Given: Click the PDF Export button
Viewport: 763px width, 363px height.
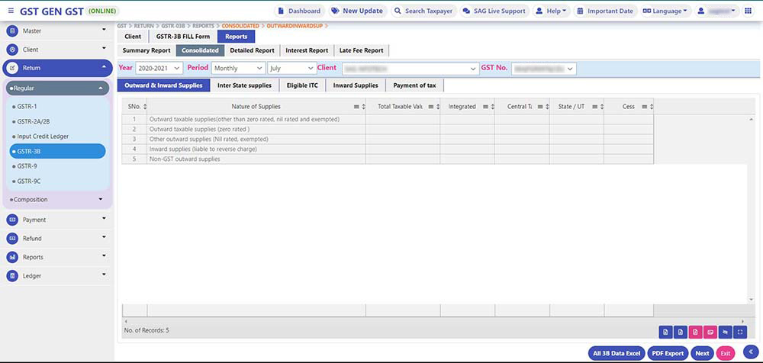Looking at the screenshot, I should [667, 353].
